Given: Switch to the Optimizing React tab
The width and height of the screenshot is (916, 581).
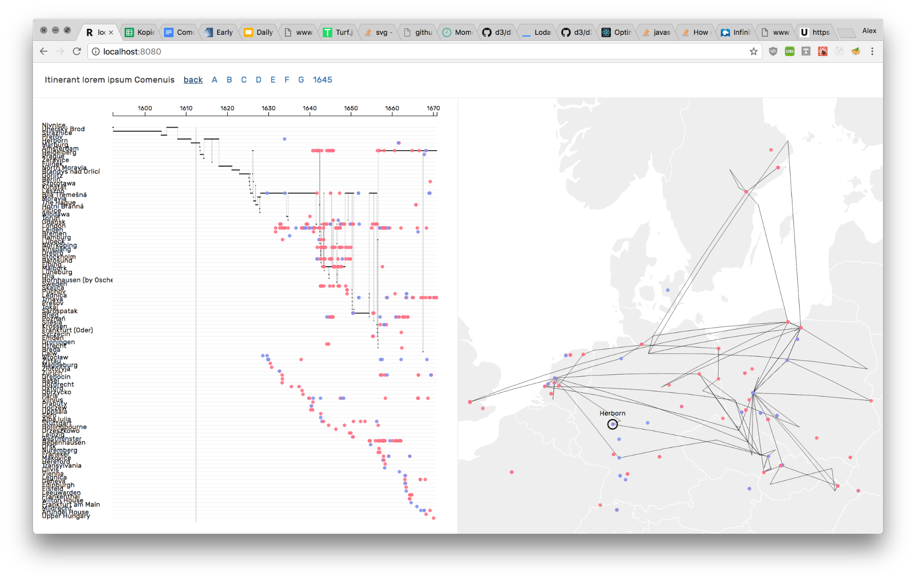Looking at the screenshot, I should click(x=617, y=32).
